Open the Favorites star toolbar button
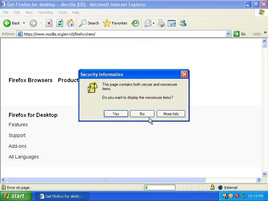This screenshot has width=268, height=201. 115,23
